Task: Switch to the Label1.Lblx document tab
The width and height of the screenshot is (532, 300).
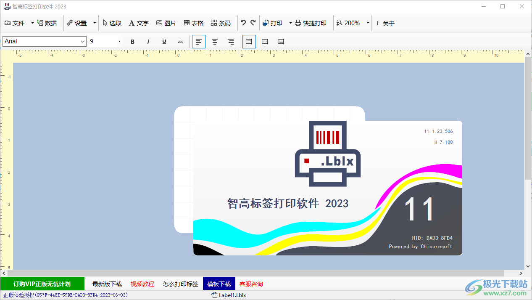Action: 229,295
